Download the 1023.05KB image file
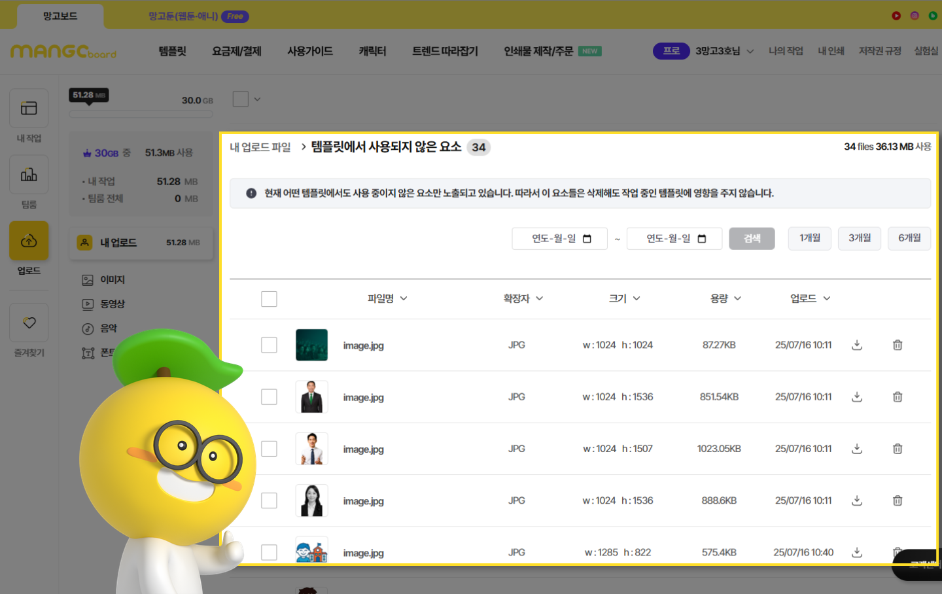The image size is (942, 594). [x=857, y=449]
